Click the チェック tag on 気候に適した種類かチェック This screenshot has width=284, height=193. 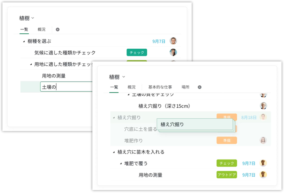pos(137,52)
